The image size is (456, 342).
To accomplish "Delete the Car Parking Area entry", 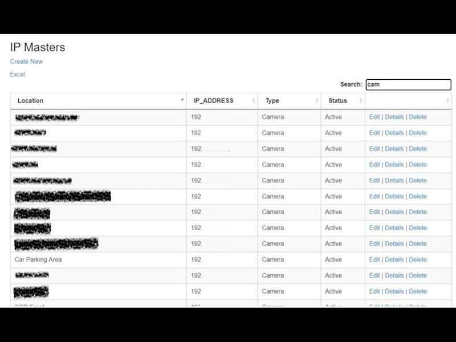I will [418, 260].
